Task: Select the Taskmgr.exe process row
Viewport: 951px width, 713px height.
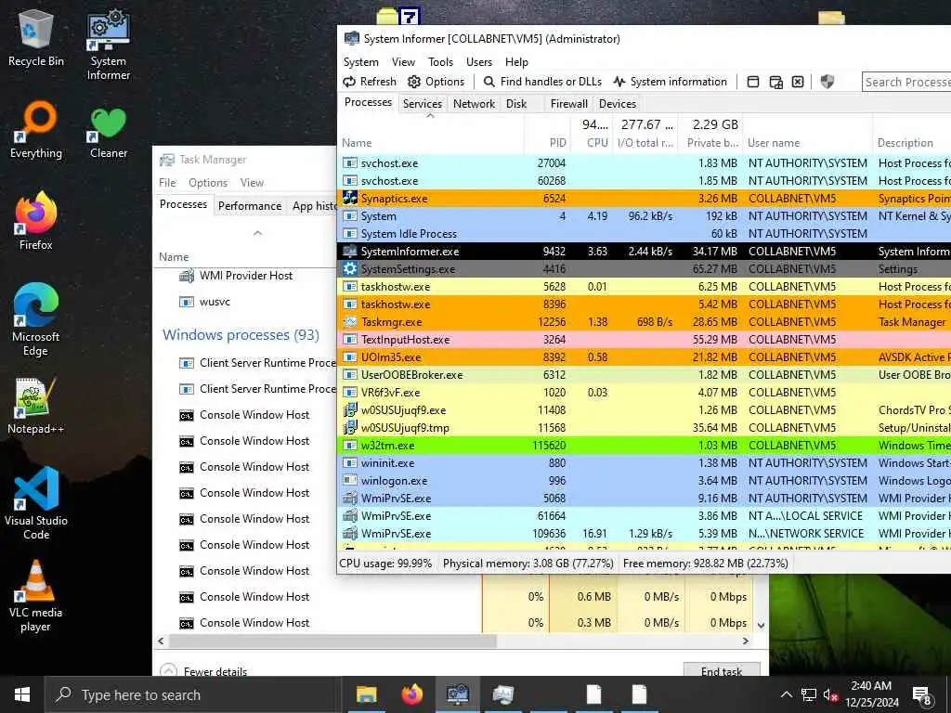Action: [x=645, y=322]
